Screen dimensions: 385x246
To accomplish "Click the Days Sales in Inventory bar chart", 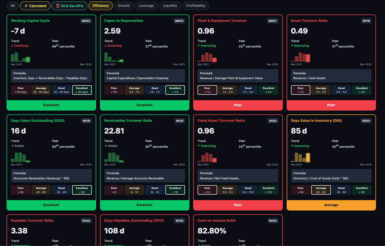I will [x=301, y=157].
